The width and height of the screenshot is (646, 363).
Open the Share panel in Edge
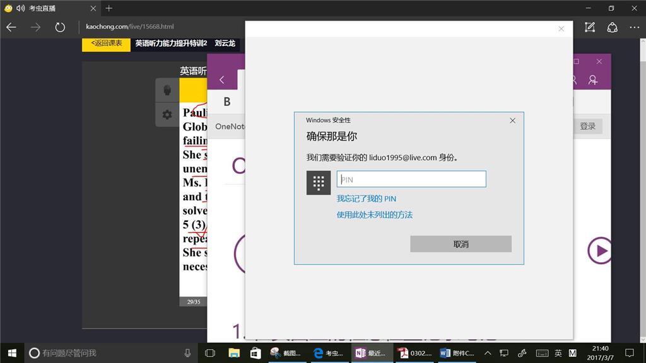(x=612, y=28)
